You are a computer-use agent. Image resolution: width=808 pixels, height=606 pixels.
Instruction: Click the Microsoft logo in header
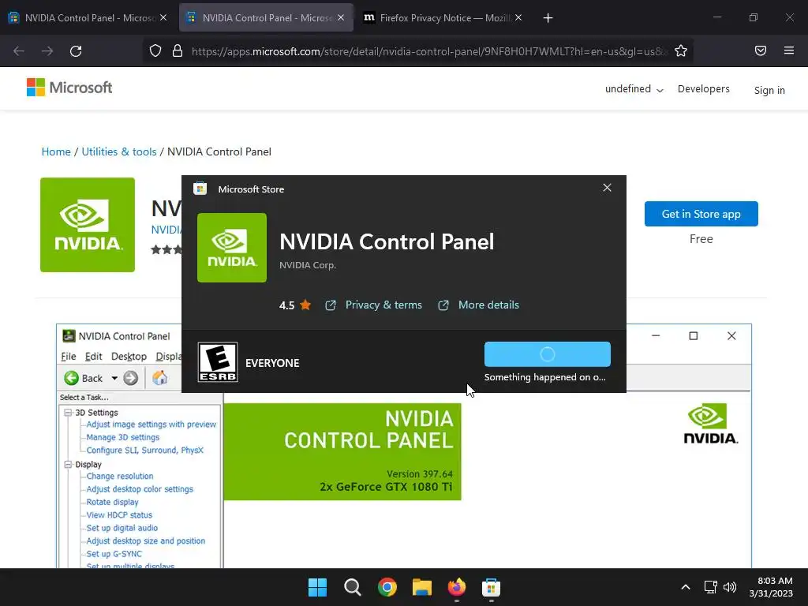coord(69,88)
